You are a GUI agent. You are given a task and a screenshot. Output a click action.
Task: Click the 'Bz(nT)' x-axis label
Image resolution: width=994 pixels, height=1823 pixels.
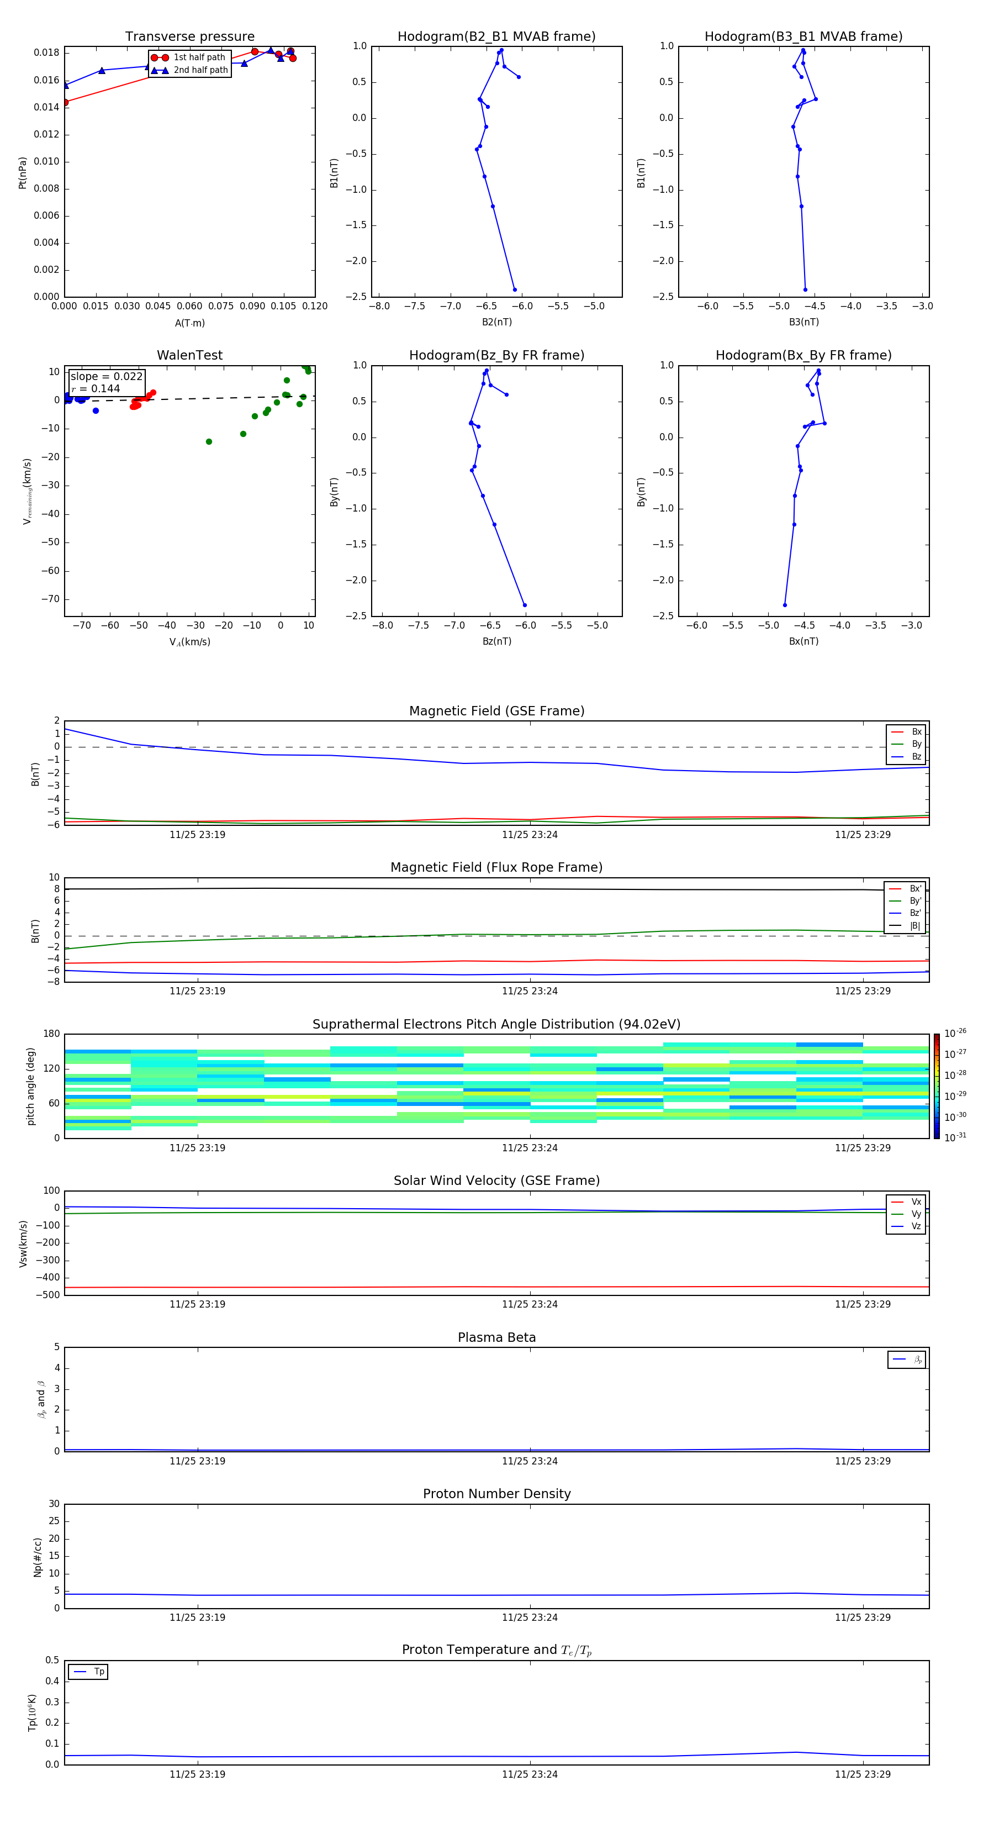pyautogui.click(x=496, y=641)
